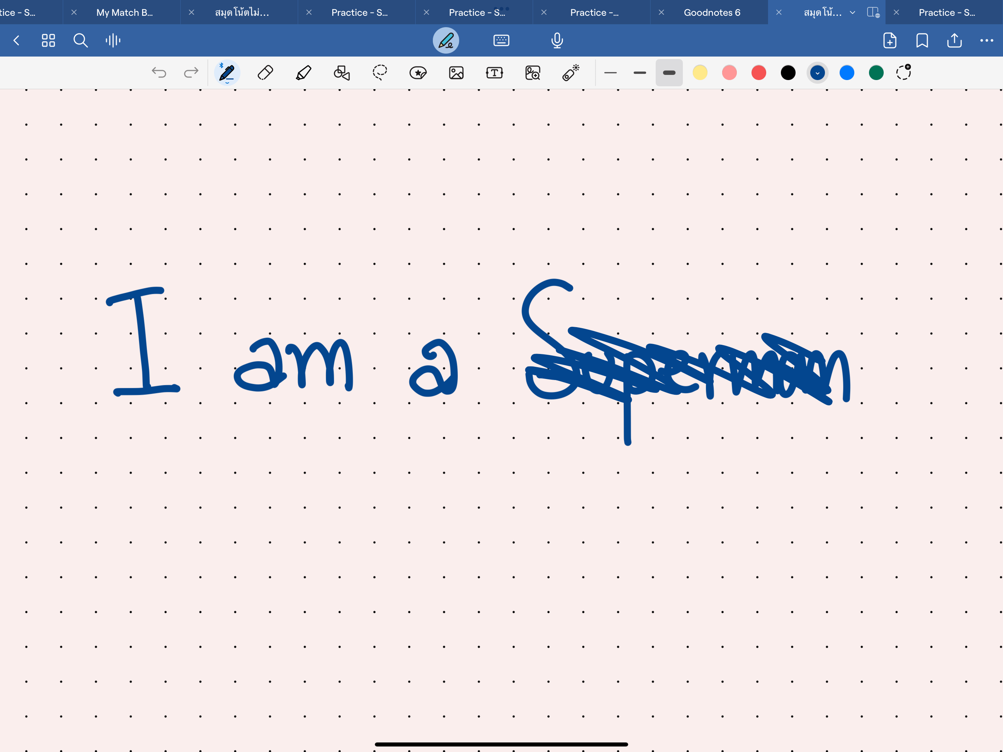Open the Shapes tool
1003x752 pixels.
coord(341,73)
